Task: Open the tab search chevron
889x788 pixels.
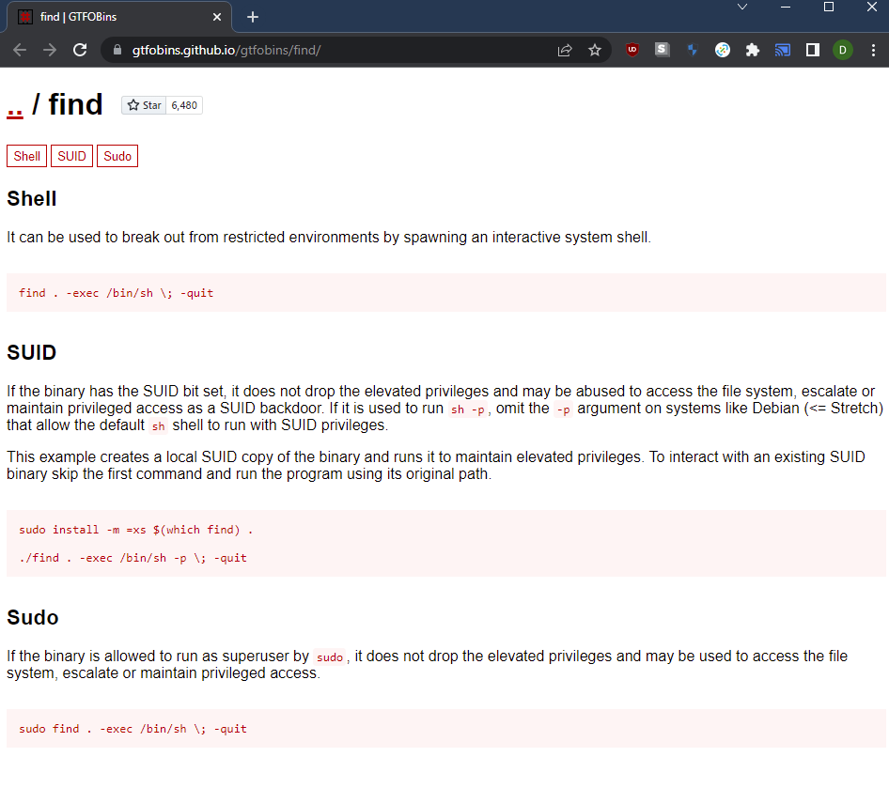Action: pyautogui.click(x=742, y=7)
